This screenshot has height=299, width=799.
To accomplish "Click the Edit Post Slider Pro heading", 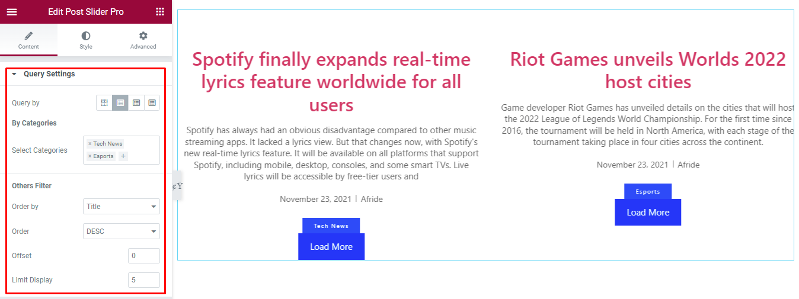I will click(86, 12).
